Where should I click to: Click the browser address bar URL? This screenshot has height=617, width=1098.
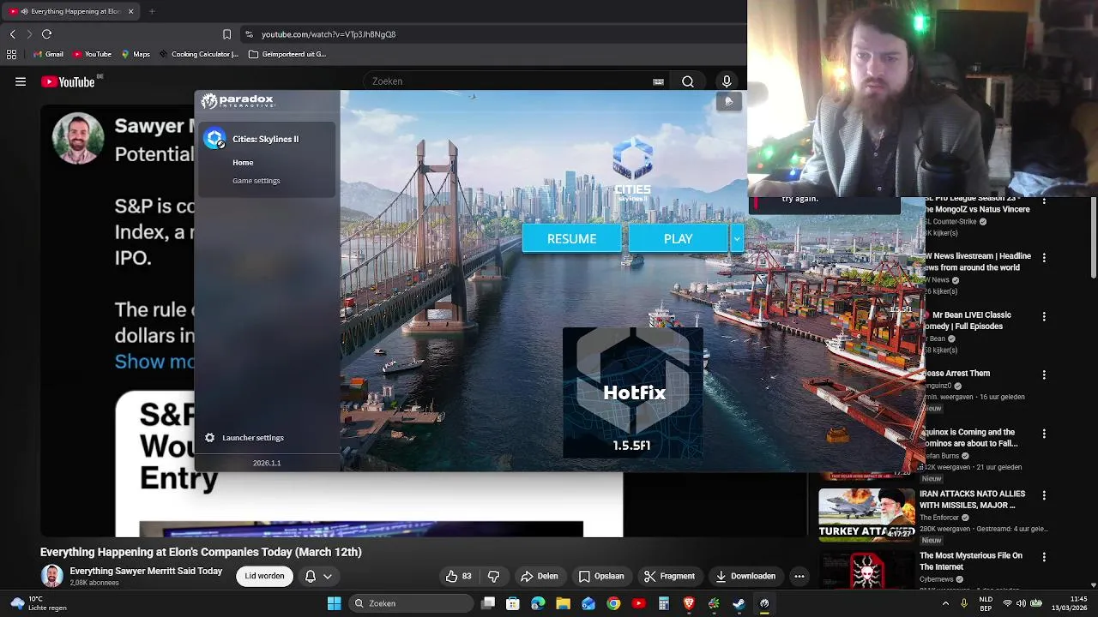tap(329, 34)
